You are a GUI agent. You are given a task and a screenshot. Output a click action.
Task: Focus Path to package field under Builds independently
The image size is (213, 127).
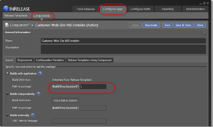93,108
